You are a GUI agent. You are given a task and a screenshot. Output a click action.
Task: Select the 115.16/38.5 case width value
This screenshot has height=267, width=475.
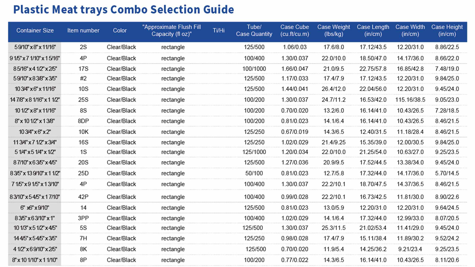point(410,100)
